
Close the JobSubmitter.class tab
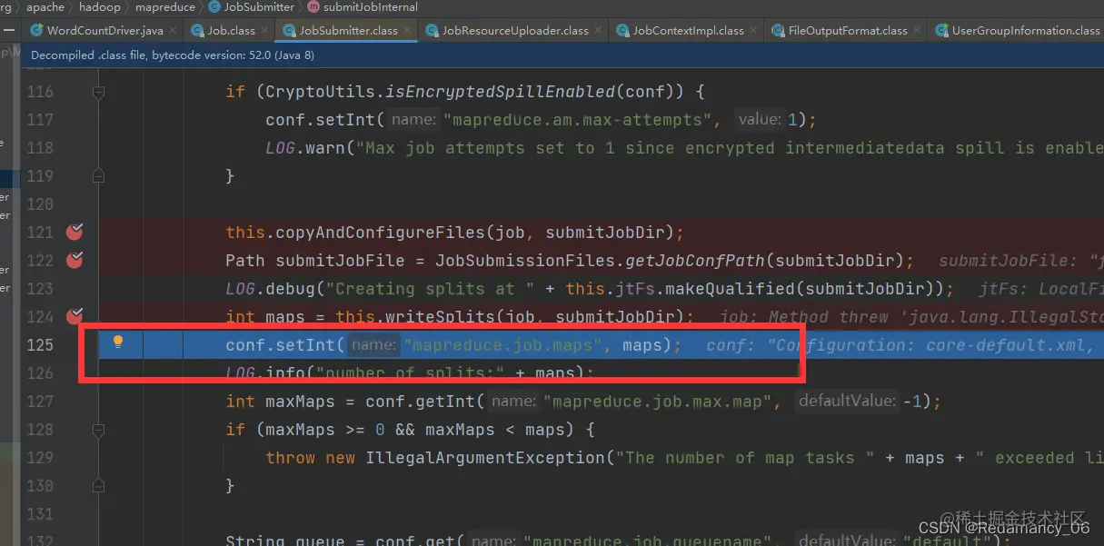[408, 31]
